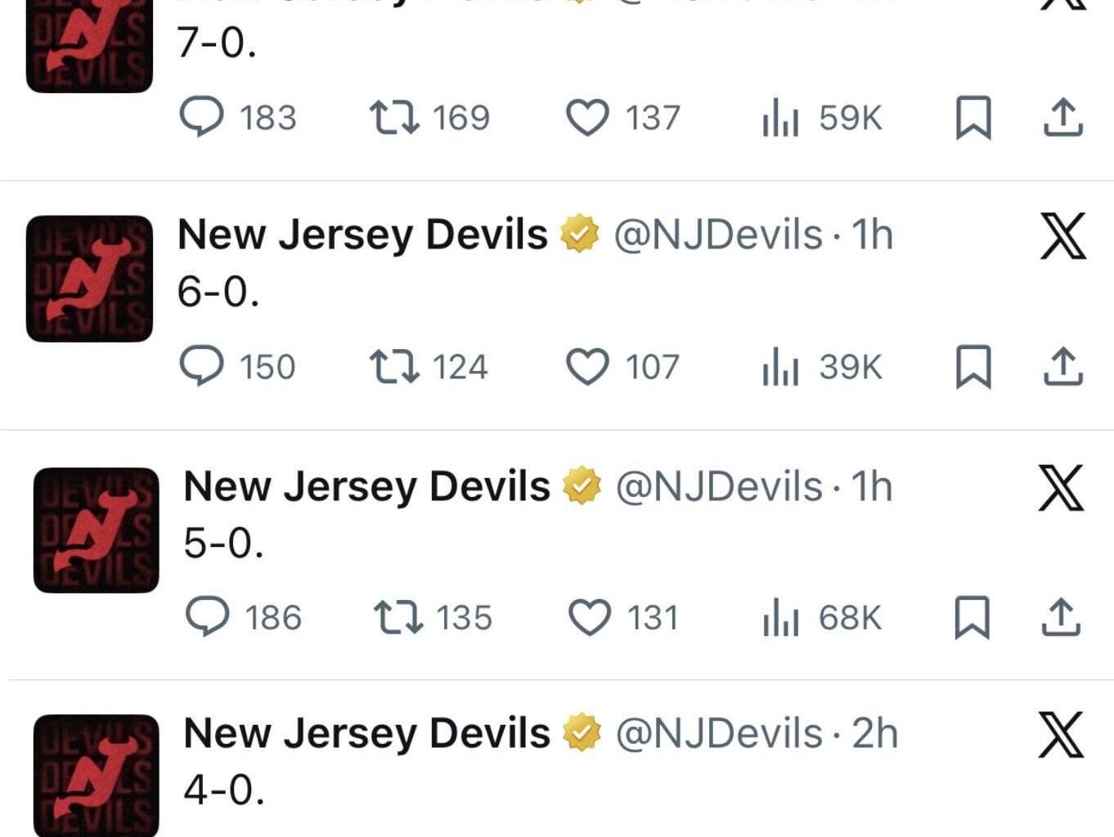The height and width of the screenshot is (837, 1114).
Task: Open the X logo menu on 6-0 tweet
Action: coord(1062,236)
